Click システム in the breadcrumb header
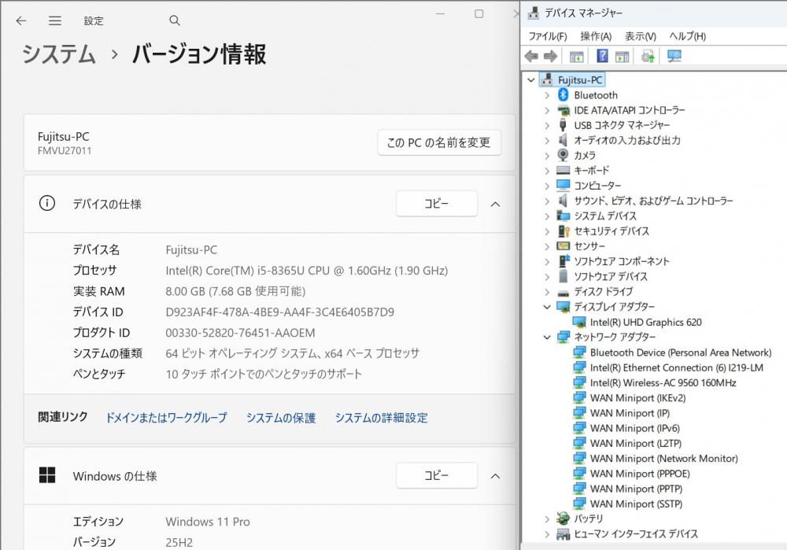Screen dimensions: 787x550 (58, 54)
